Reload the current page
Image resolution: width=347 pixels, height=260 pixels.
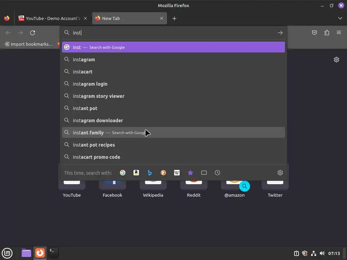(33, 33)
